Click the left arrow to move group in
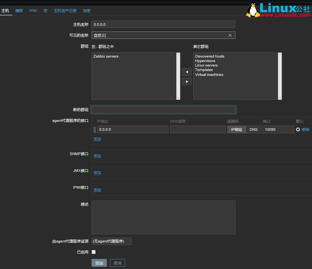 pyautogui.click(x=186, y=72)
